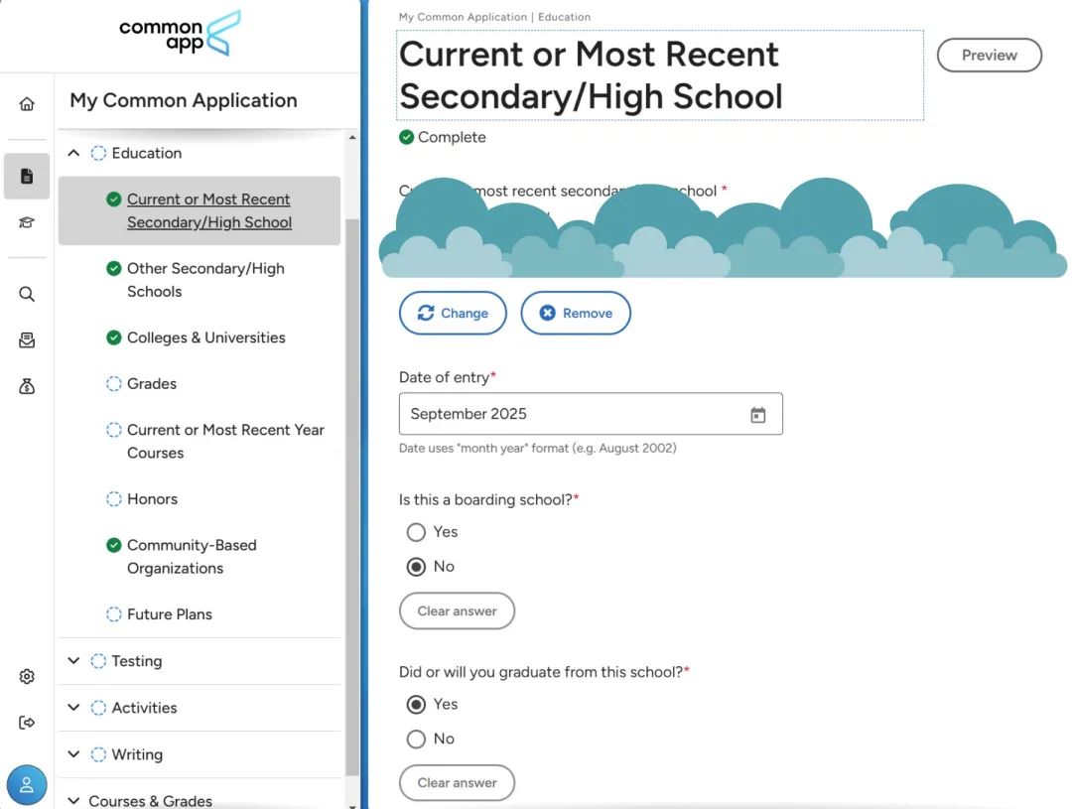Viewport: 1072px width, 809px height.
Task: Click the incomplete circle beside Honors
Action: pyautogui.click(x=113, y=499)
